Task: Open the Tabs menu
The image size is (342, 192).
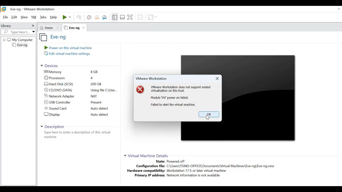Action: 43,17
